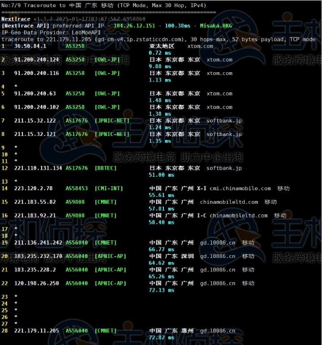The image size is (322, 345).
Task: Click xtom.com on hop 1 row
Action: tap(200, 46)
